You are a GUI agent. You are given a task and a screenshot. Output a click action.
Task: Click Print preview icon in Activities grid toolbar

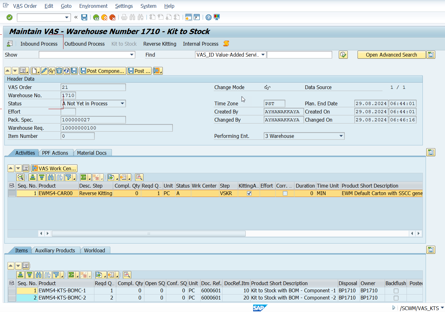pos(139,177)
